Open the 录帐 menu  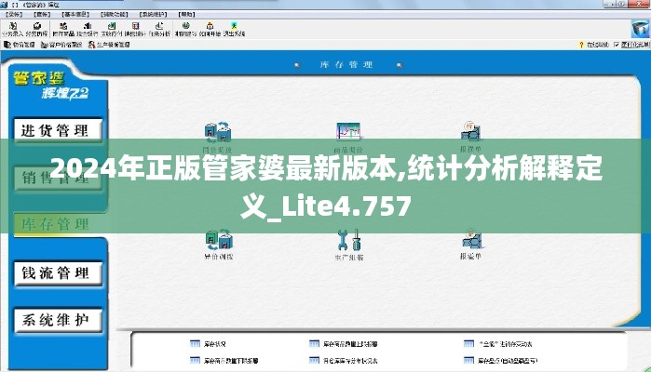coord(14,14)
